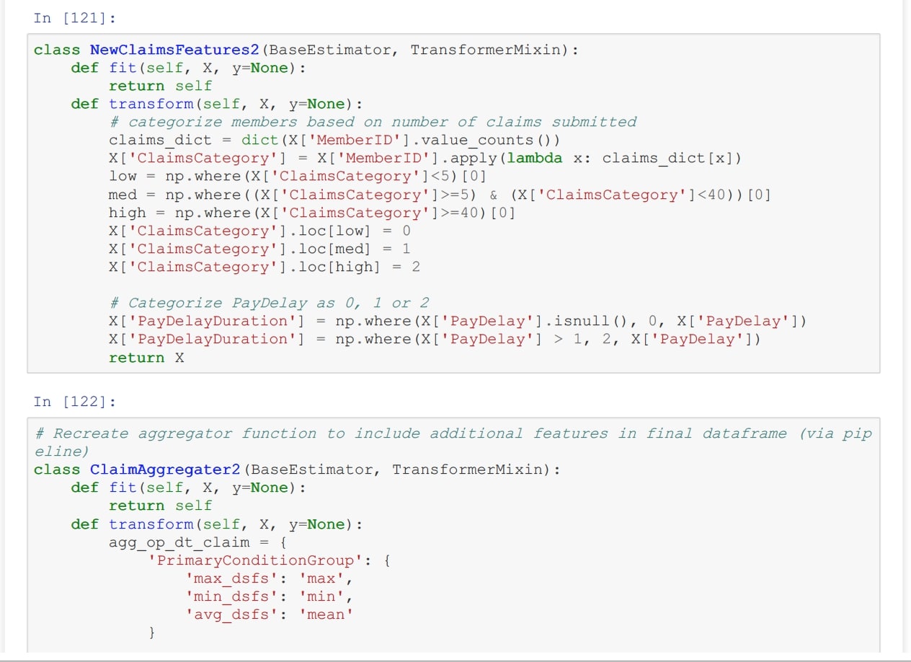Viewport: 911px width, 662px height.
Task: Place cursor on ClaimAggregater2 class name
Action: (164, 469)
